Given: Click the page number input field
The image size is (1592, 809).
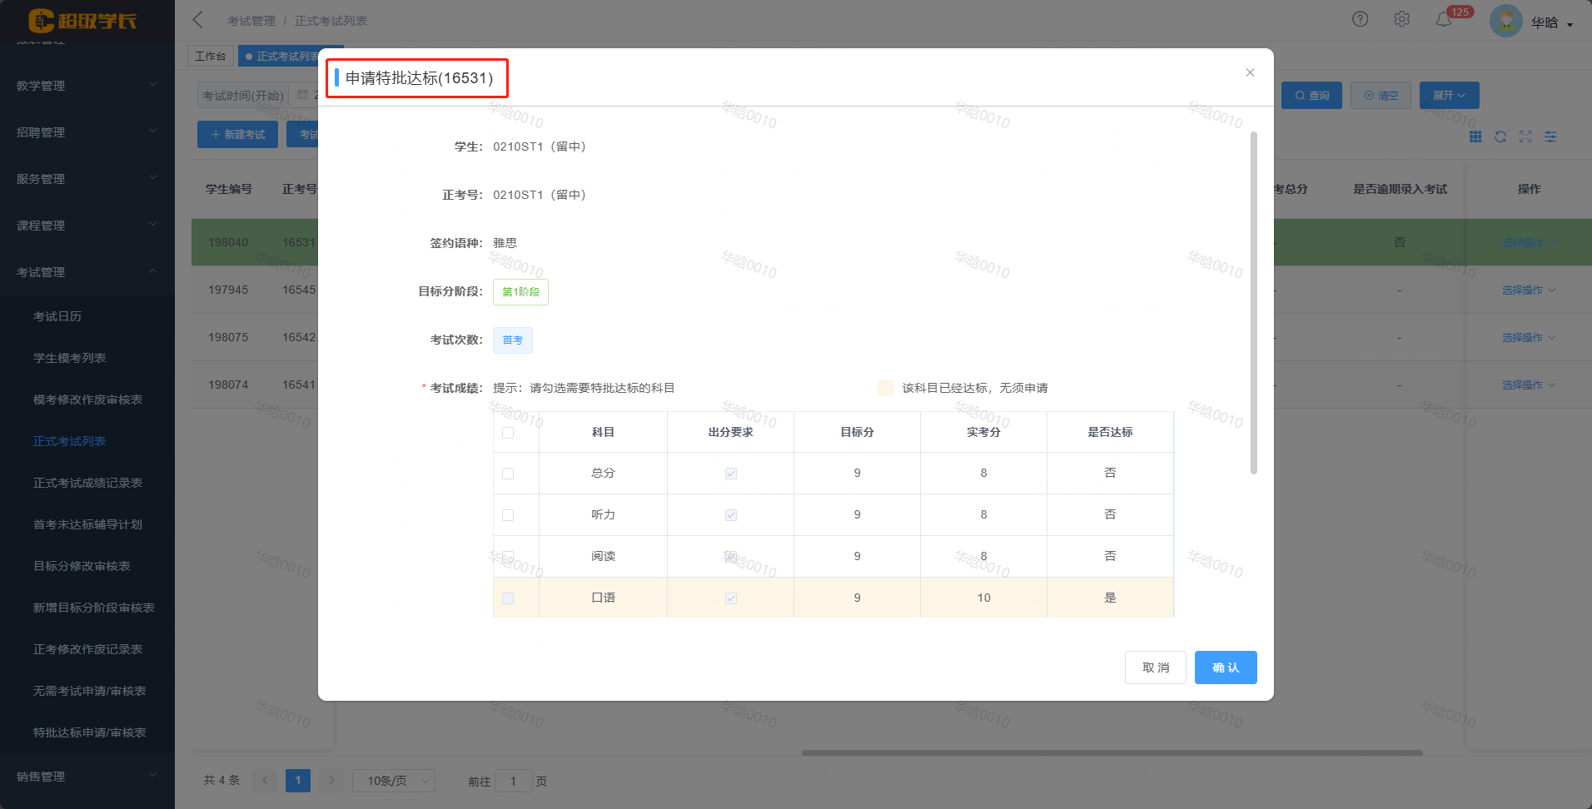Looking at the screenshot, I should (x=513, y=781).
